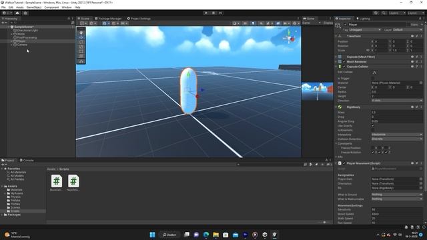Image resolution: width=427 pixels, height=240 pixels.
Task: Open the Assets menu
Action: (20, 7)
